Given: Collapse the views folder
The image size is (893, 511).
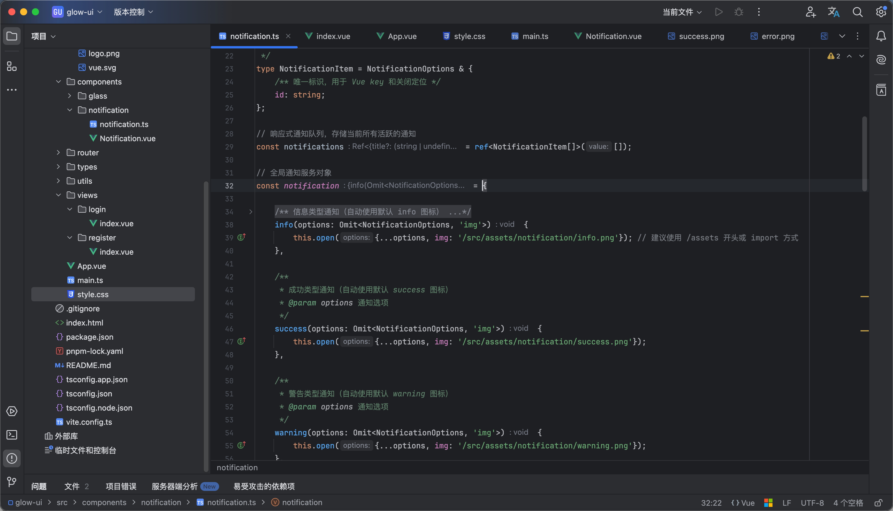Looking at the screenshot, I should (58, 195).
